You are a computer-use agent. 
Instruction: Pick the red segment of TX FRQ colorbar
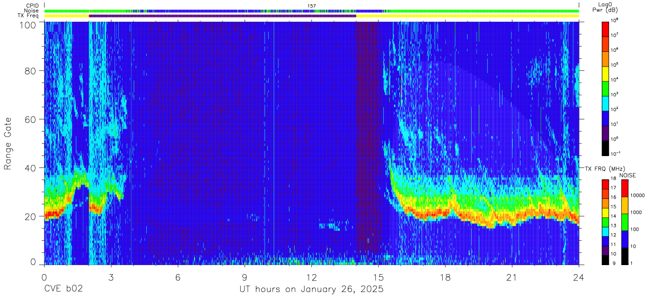pyautogui.click(x=606, y=184)
